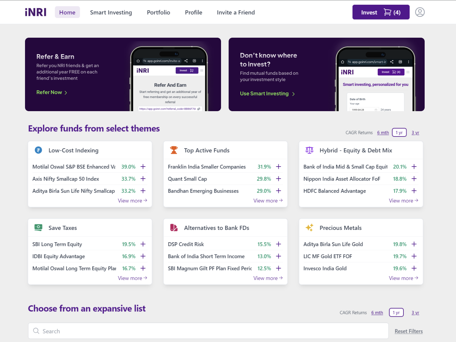Viewport: 456px width, 342px height.
Task: Add DSP Credit Risk fund
Action: click(279, 244)
